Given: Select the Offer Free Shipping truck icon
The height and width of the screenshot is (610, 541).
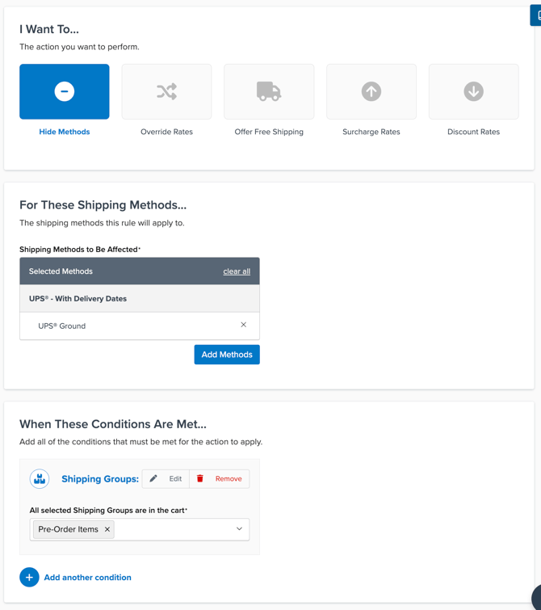Looking at the screenshot, I should 269,92.
